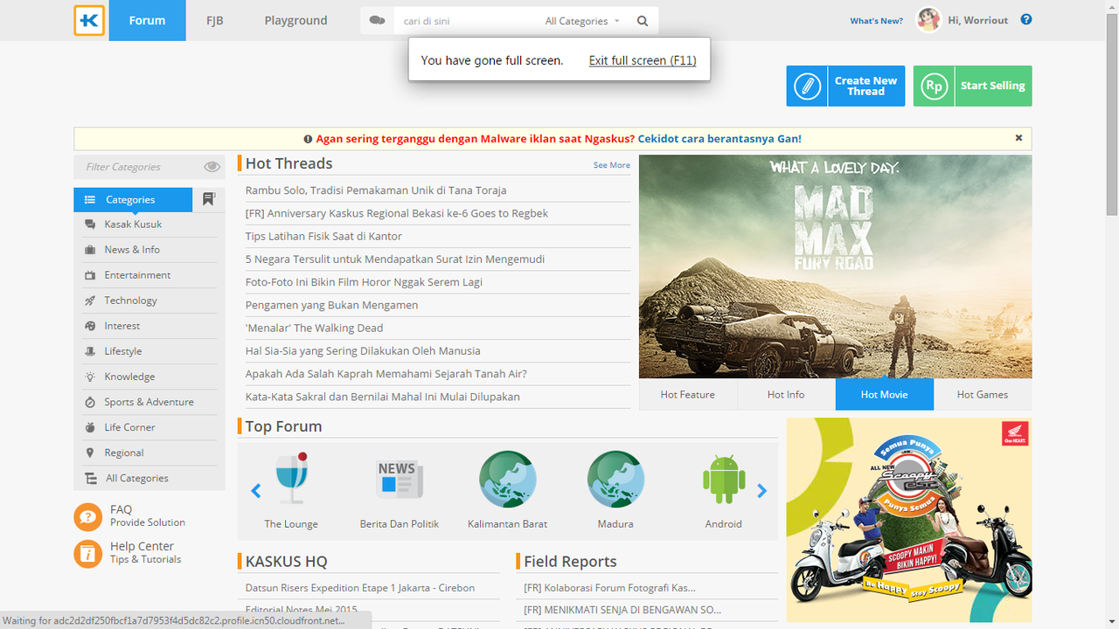Open the bookmark icon next to Categories

[x=208, y=199]
